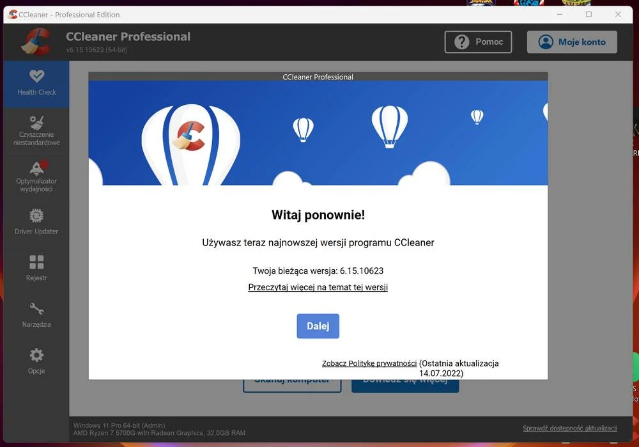The height and width of the screenshot is (447, 639).
Task: Click the Dalej button
Action: (x=318, y=326)
